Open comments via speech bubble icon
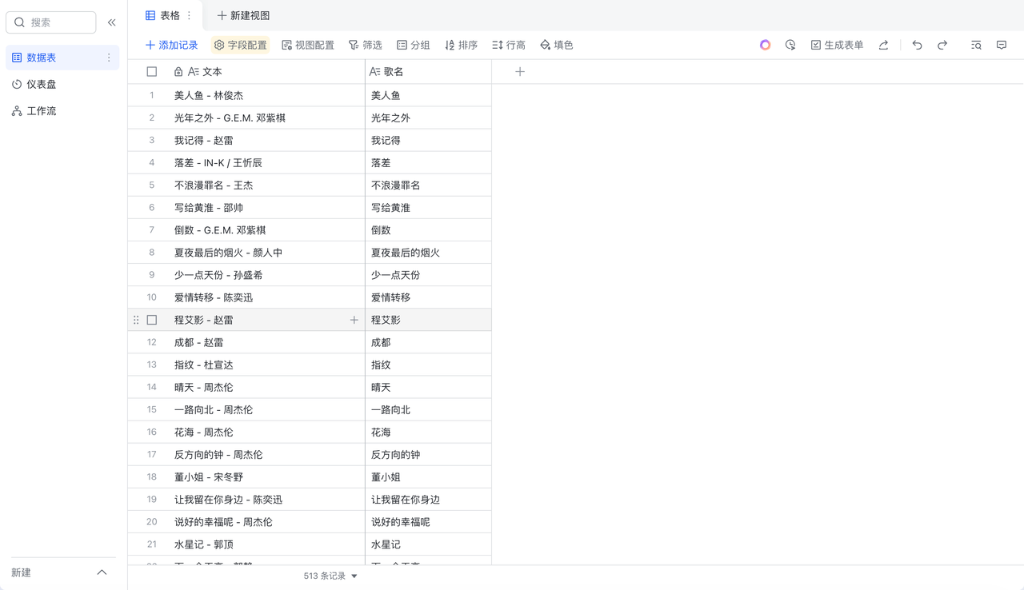Viewport: 1024px width, 590px height. click(x=1001, y=45)
